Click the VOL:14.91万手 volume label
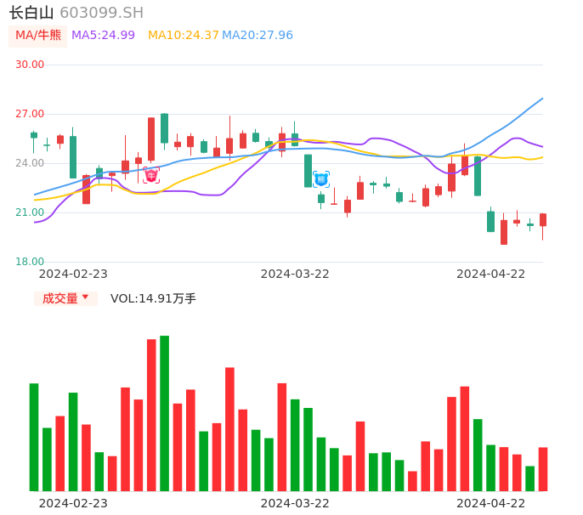This screenshot has width=583, height=515. [153, 298]
